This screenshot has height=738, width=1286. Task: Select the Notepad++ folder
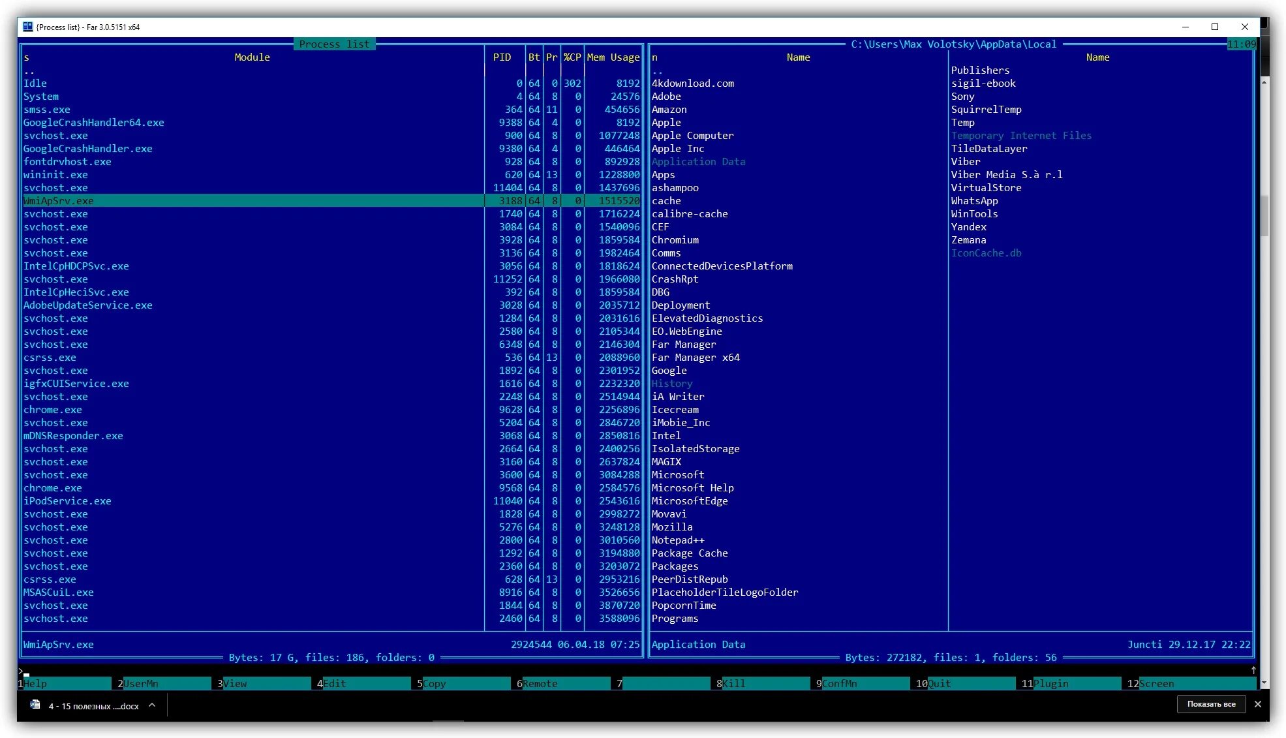point(678,540)
